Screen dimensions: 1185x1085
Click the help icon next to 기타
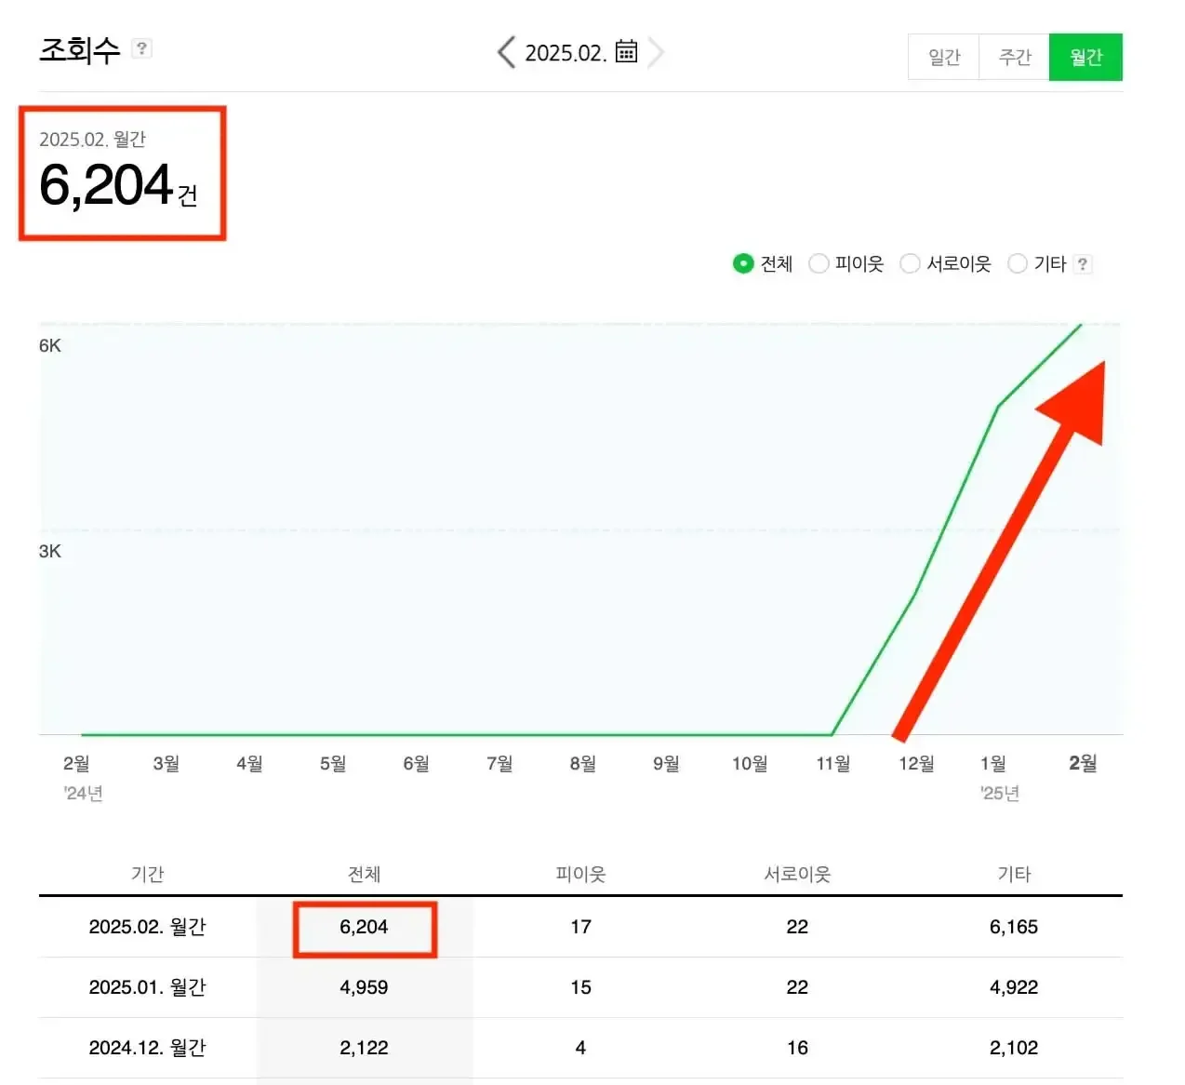pyautogui.click(x=1082, y=264)
